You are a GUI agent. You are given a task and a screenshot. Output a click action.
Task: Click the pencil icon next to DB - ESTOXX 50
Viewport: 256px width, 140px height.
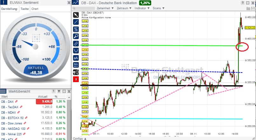(x=26, y=118)
